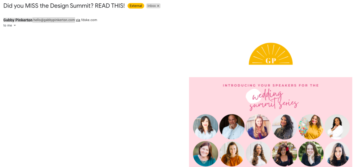The width and height of the screenshot is (357, 167).
Task: Select woman in white blazer portrait
Action: [x=337, y=127]
